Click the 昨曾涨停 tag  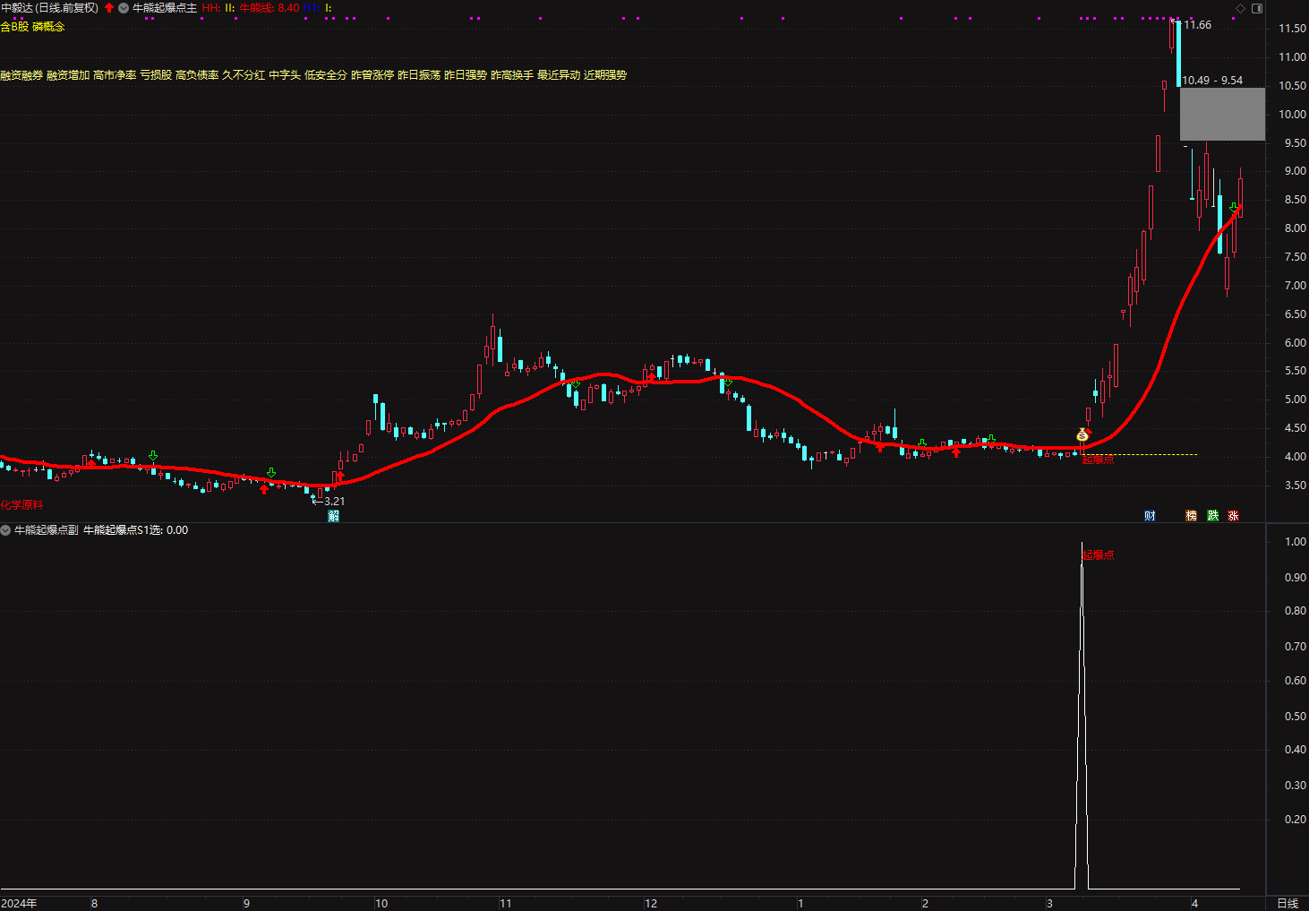pyautogui.click(x=372, y=75)
